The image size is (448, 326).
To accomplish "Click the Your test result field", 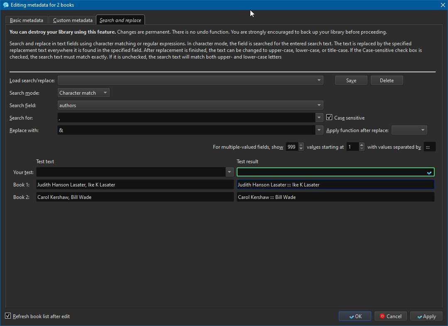I will pos(335,172).
